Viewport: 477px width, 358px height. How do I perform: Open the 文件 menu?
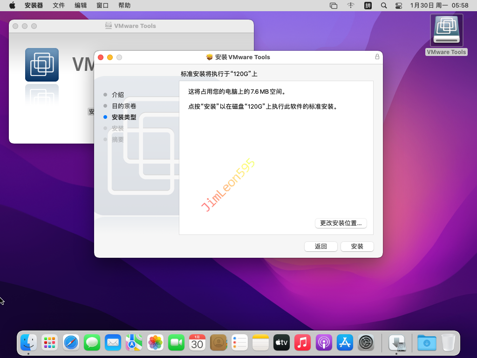tap(59, 6)
